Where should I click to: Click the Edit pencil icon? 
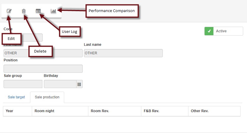[9, 11]
